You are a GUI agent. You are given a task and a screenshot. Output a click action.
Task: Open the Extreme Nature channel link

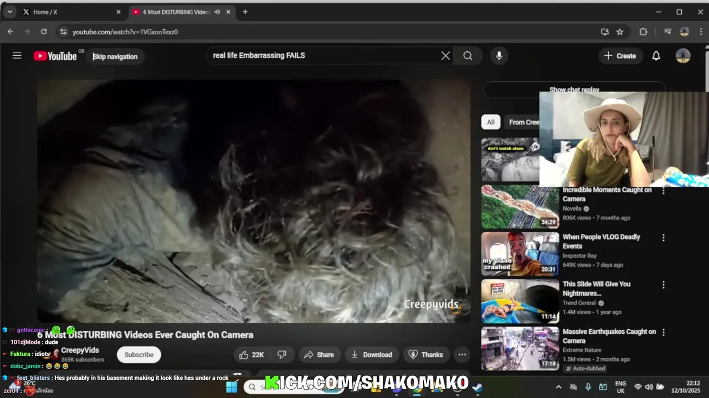[582, 350]
